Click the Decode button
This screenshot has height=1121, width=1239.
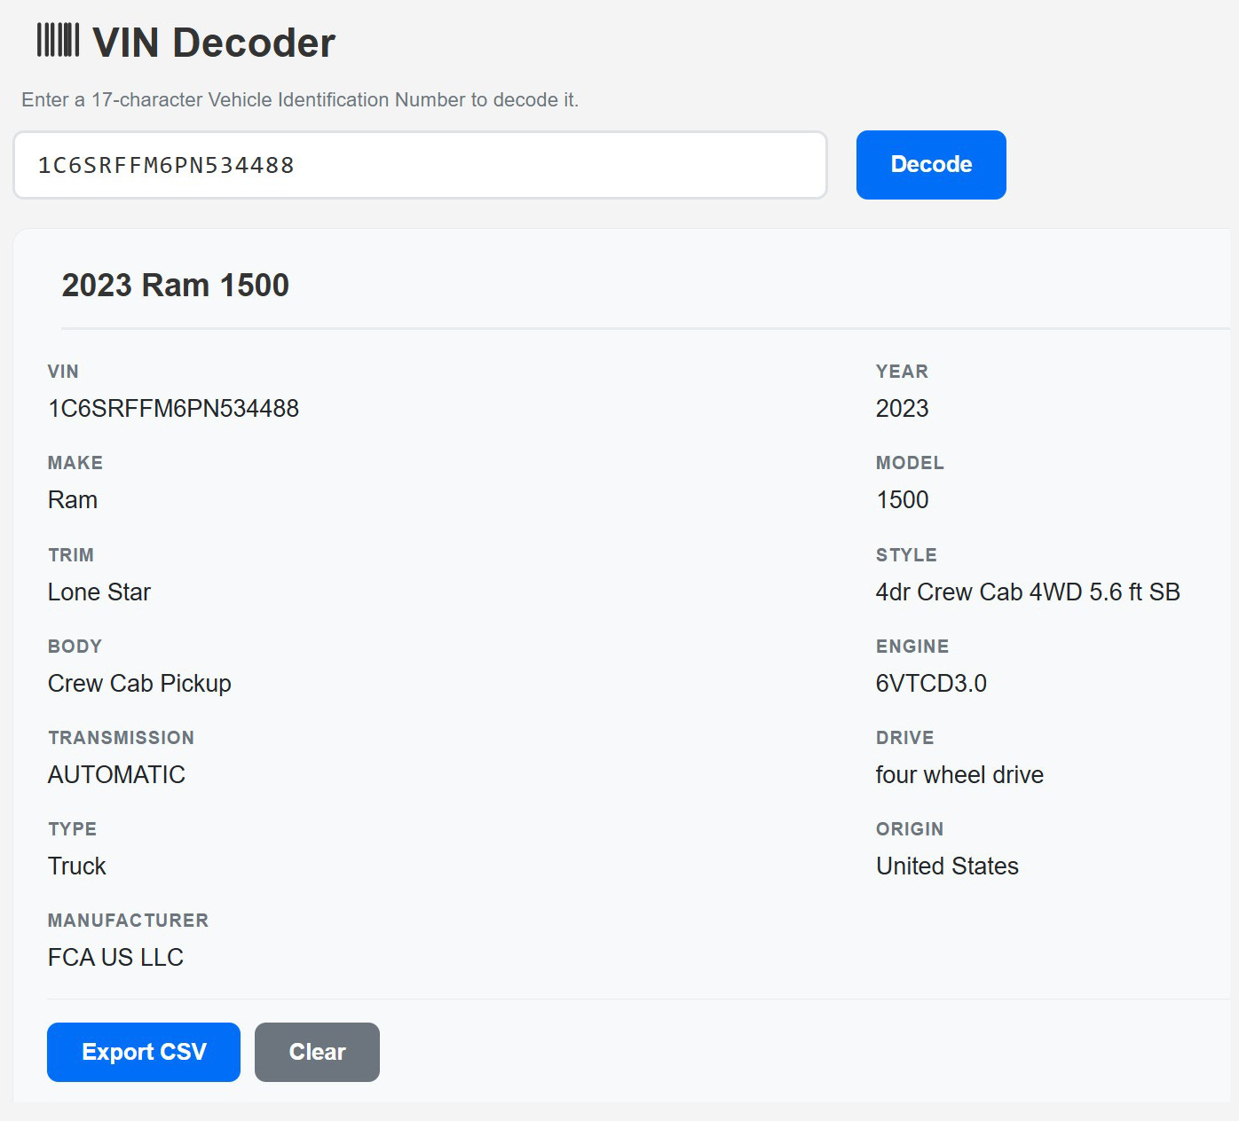pyautogui.click(x=931, y=165)
